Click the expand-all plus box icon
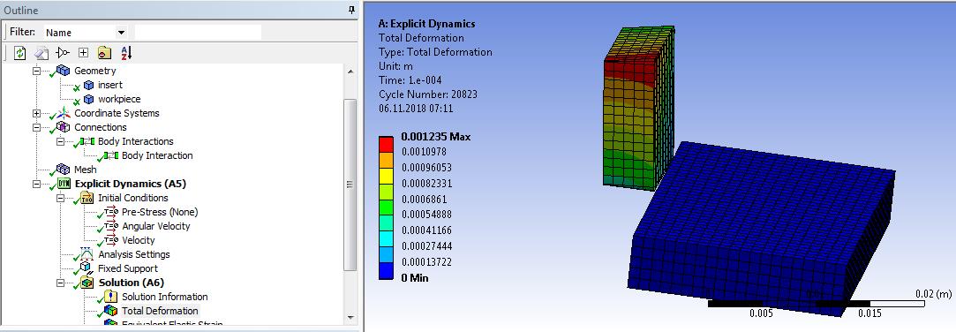This screenshot has width=956, height=332. [x=84, y=52]
